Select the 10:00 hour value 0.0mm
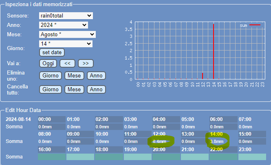This screenshot has height=165, width=271. click(109, 141)
